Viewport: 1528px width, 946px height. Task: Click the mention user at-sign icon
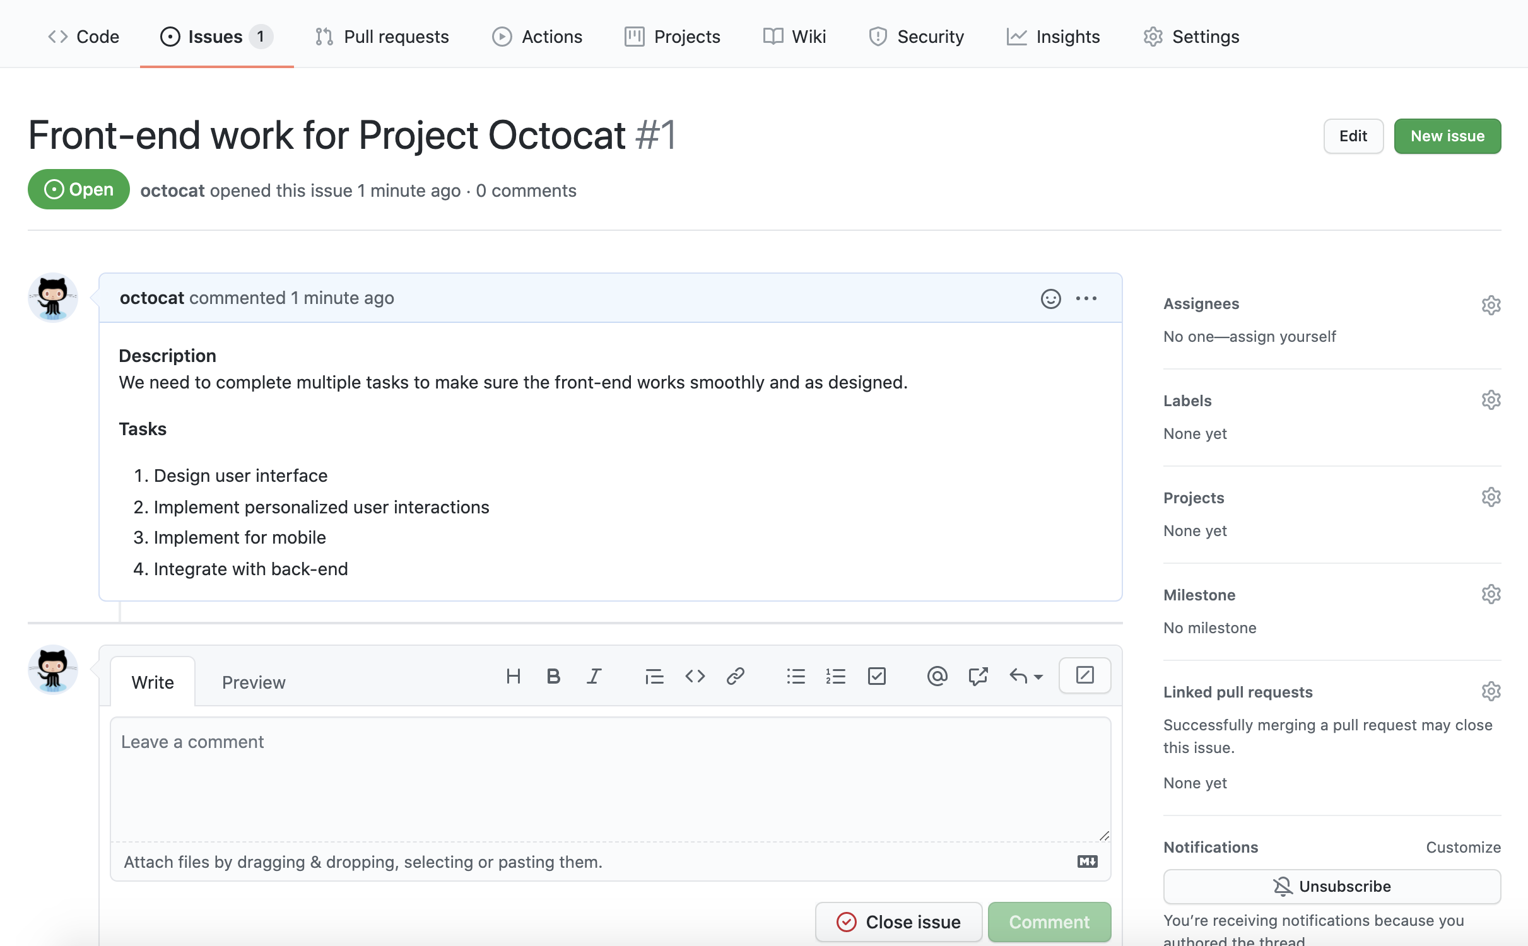(x=936, y=674)
